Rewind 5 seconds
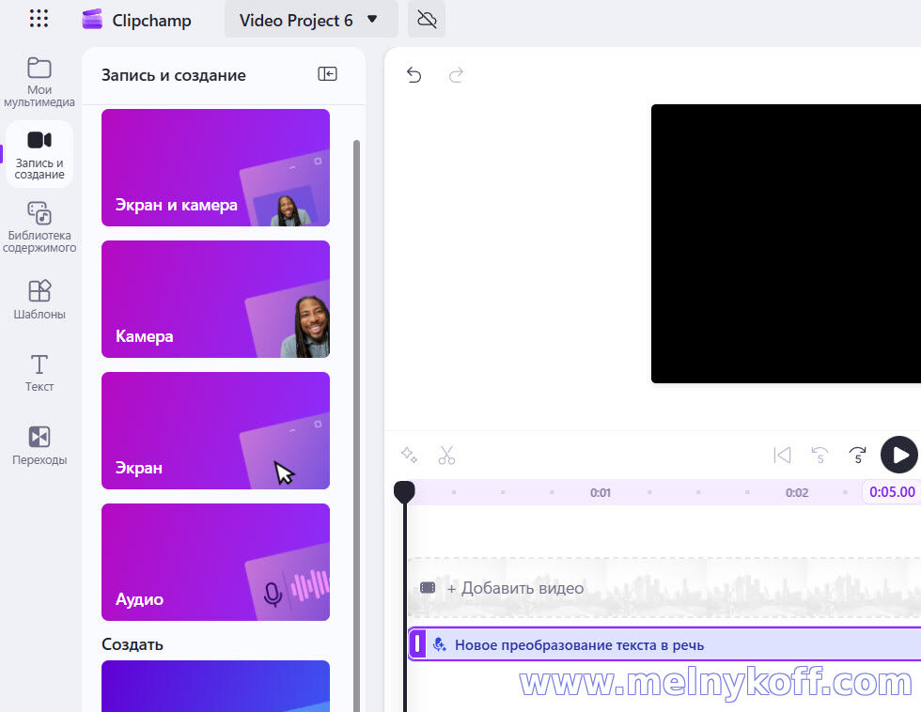921x712 pixels. click(820, 456)
